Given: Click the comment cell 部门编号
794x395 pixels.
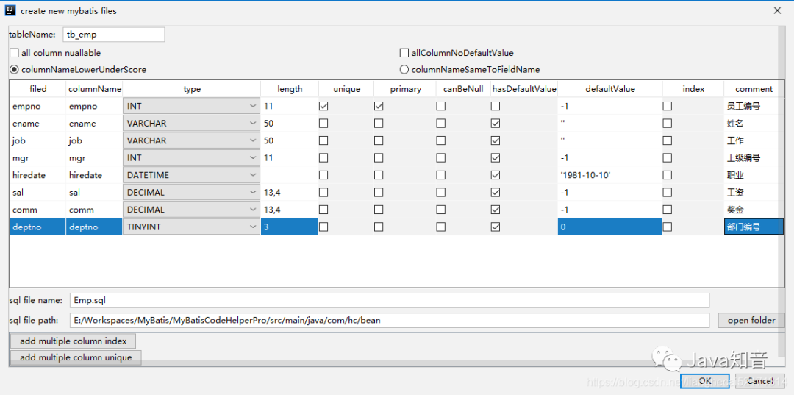Looking at the screenshot, I should tap(754, 227).
